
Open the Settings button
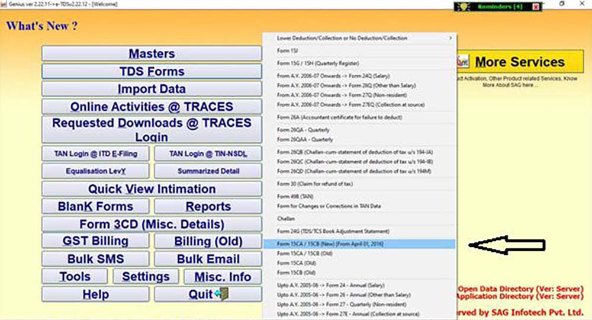(x=146, y=277)
